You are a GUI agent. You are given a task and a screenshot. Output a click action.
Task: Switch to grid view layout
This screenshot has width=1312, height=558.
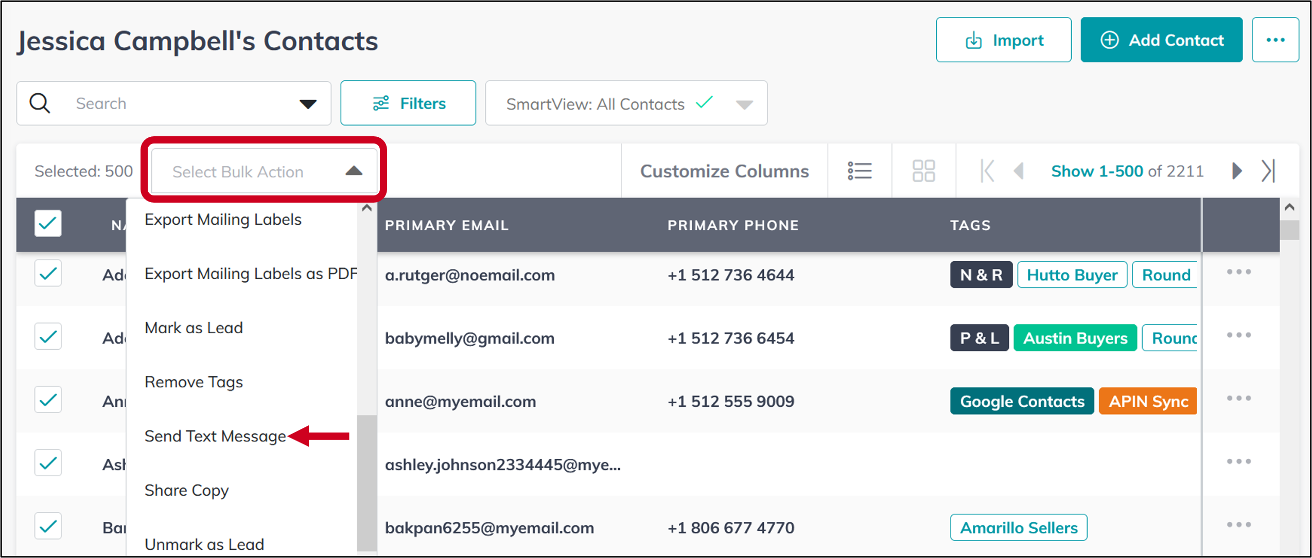point(923,170)
